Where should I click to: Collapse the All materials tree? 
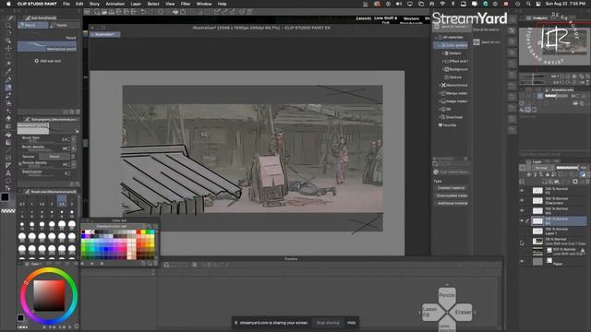(437, 37)
